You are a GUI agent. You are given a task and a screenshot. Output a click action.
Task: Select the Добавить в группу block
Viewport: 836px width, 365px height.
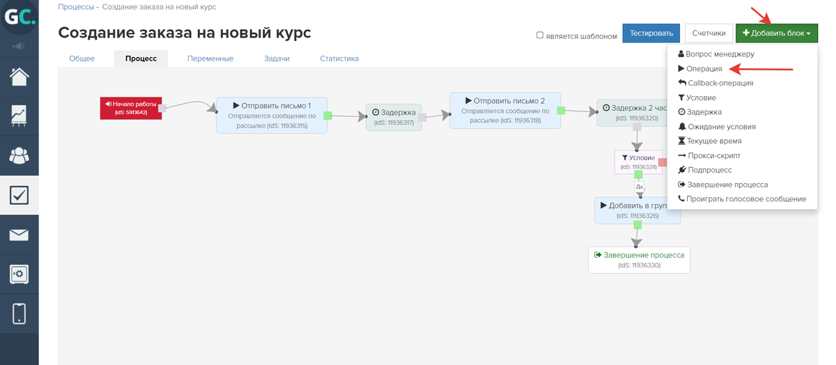[637, 210]
